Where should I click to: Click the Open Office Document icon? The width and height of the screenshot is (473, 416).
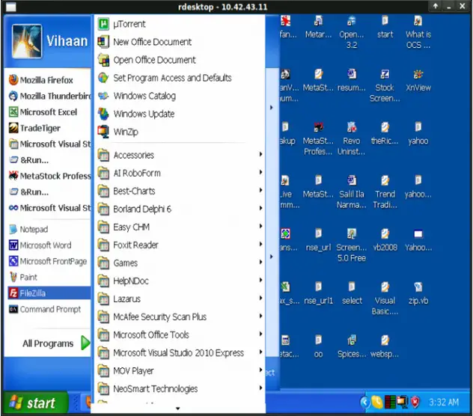point(103,60)
